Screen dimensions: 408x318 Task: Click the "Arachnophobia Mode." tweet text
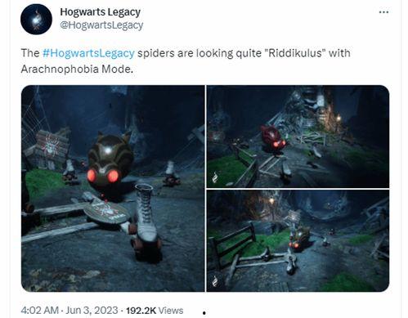(x=77, y=69)
